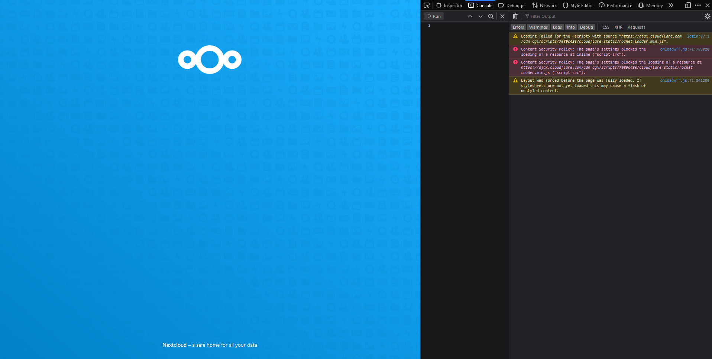Toggle CSS filter
The width and height of the screenshot is (712, 359).
[606, 27]
